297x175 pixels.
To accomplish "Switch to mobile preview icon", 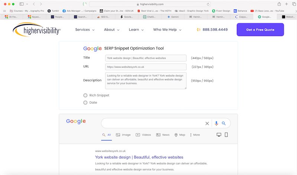I will point(226,135).
